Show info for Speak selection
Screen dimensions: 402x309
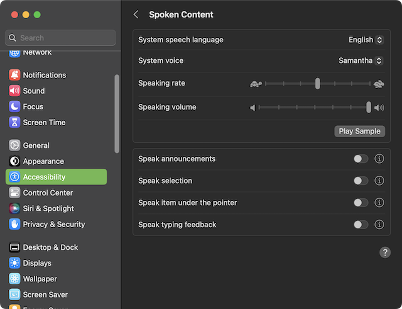379,181
